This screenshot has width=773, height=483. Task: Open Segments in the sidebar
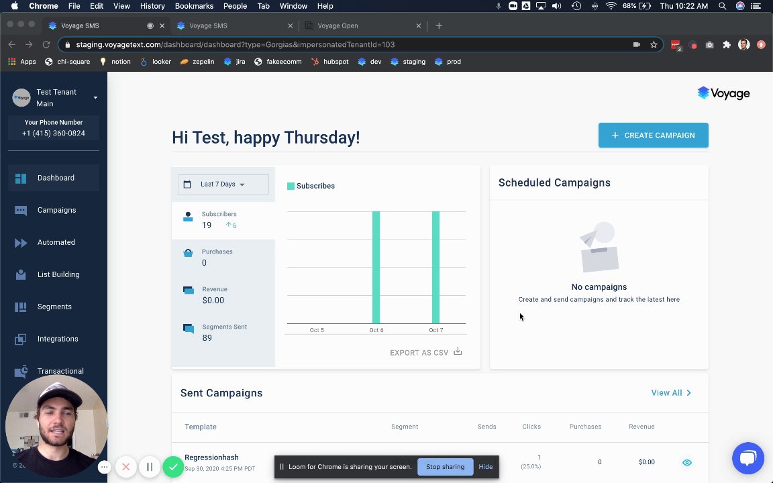[53, 307]
